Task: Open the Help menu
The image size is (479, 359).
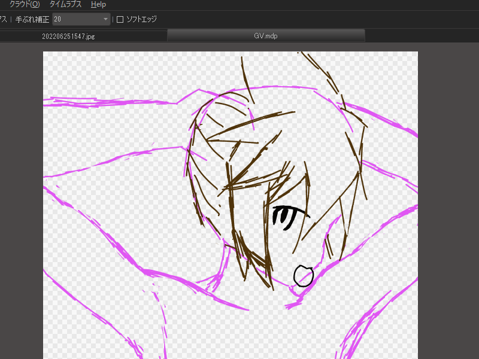Action: point(98,4)
